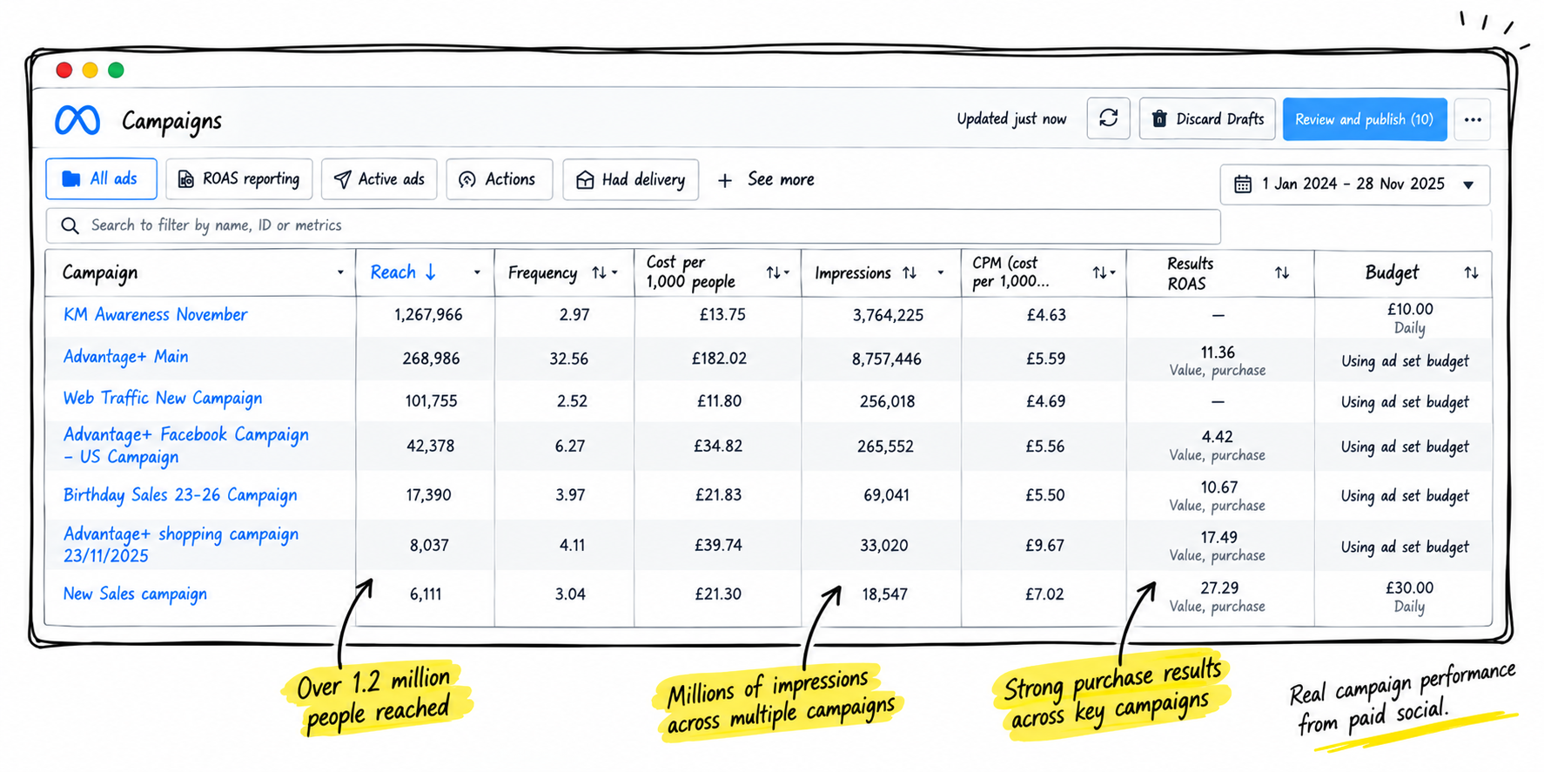
Task: Click the 1,267,966 reach value
Action: [428, 315]
